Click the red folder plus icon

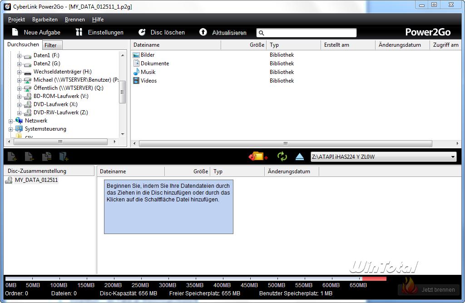click(x=258, y=156)
